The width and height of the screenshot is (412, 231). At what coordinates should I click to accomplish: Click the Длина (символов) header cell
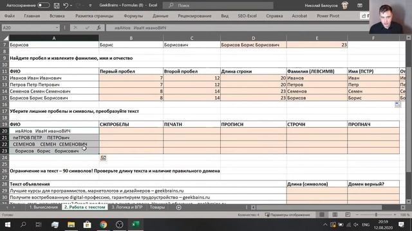[x=317, y=184]
